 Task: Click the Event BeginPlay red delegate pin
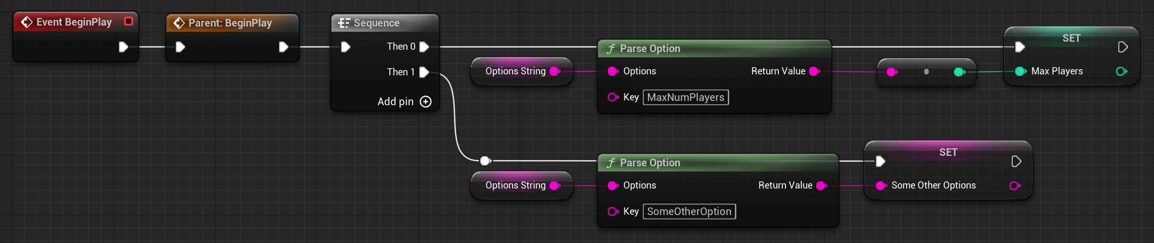128,21
